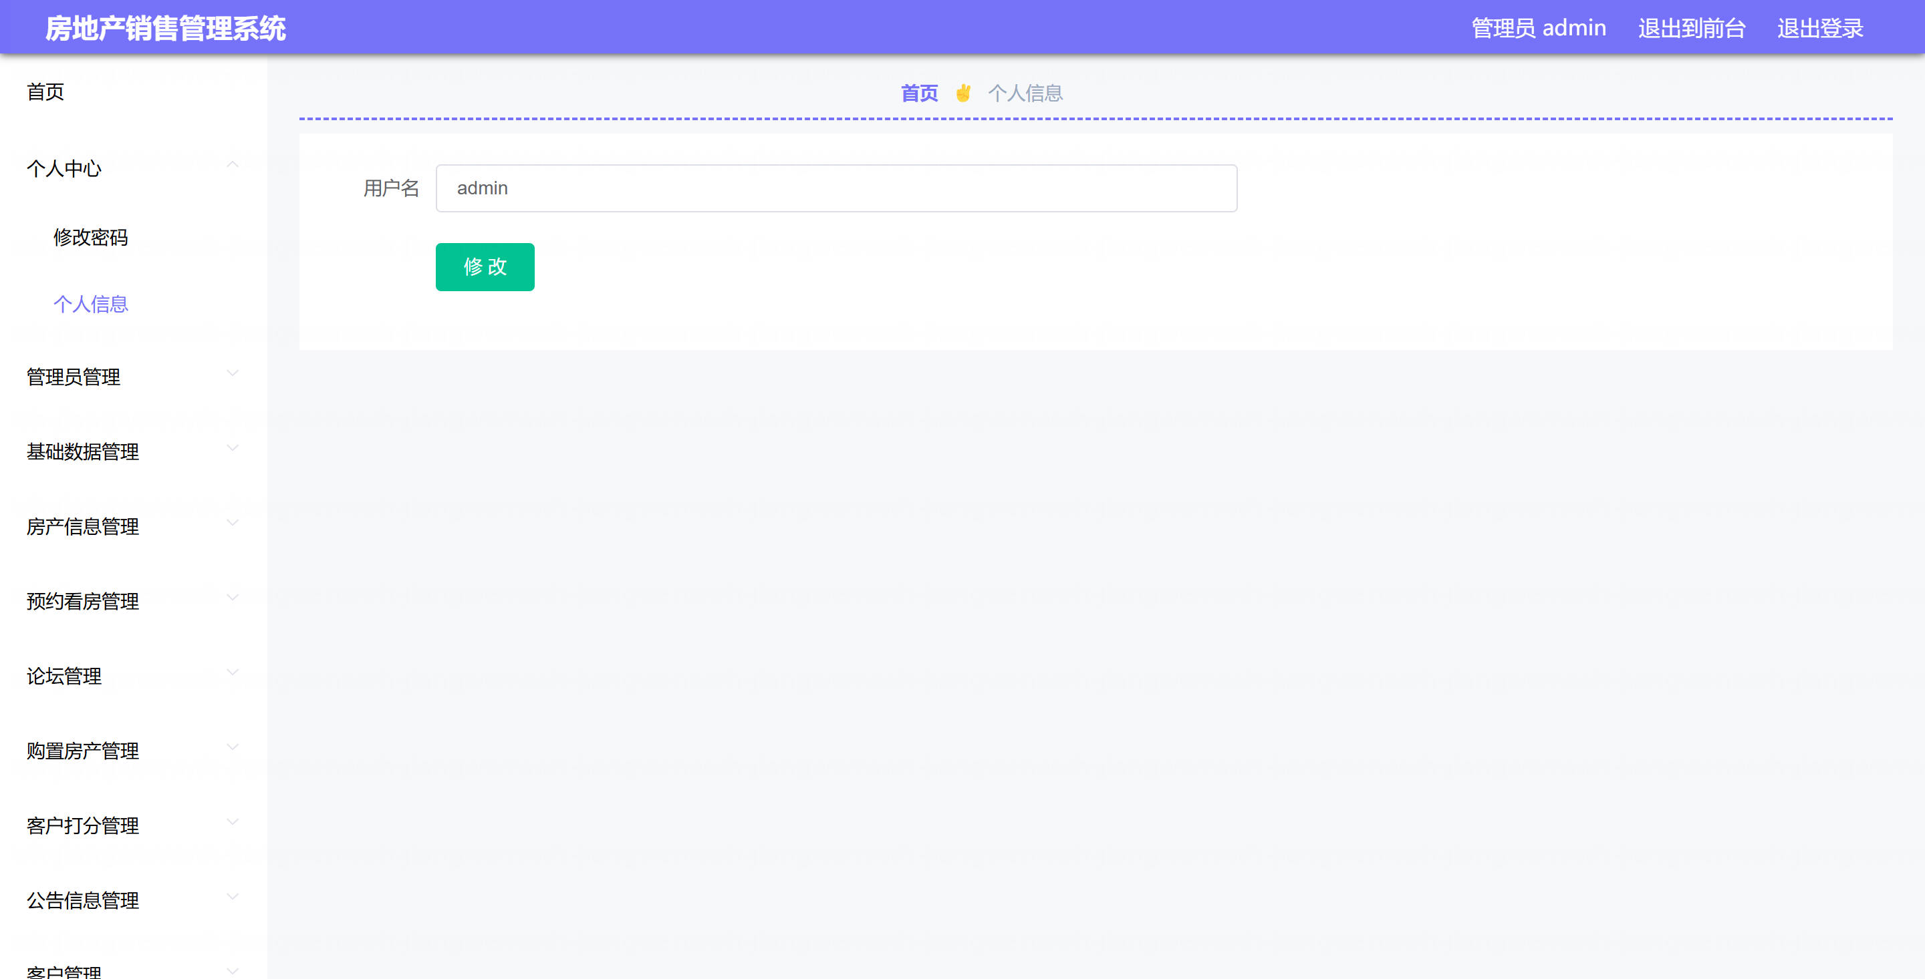The height and width of the screenshot is (979, 1925).
Task: Click the 房地产销售管理系统 title
Action: tap(165, 28)
